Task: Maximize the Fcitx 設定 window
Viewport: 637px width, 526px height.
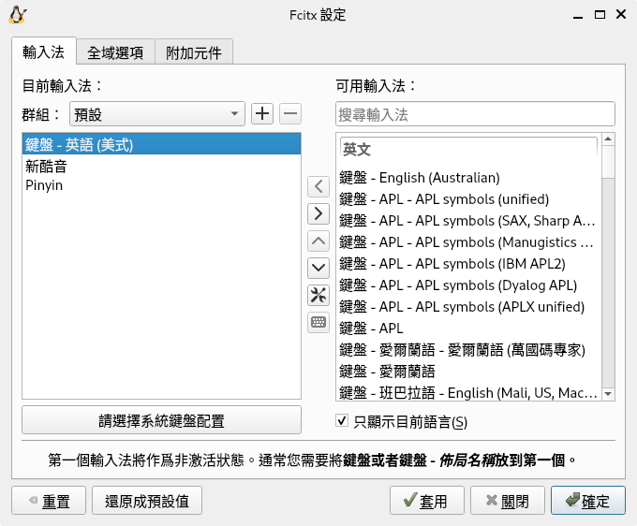Action: 600,15
